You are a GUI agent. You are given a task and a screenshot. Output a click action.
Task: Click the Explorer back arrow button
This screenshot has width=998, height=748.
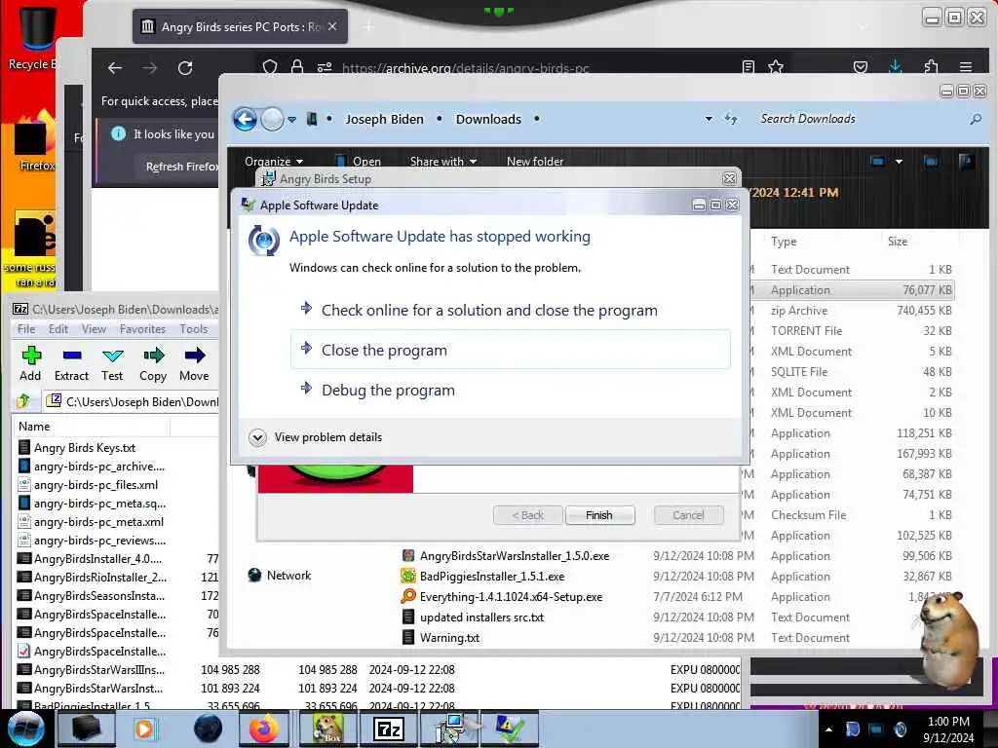click(x=245, y=119)
